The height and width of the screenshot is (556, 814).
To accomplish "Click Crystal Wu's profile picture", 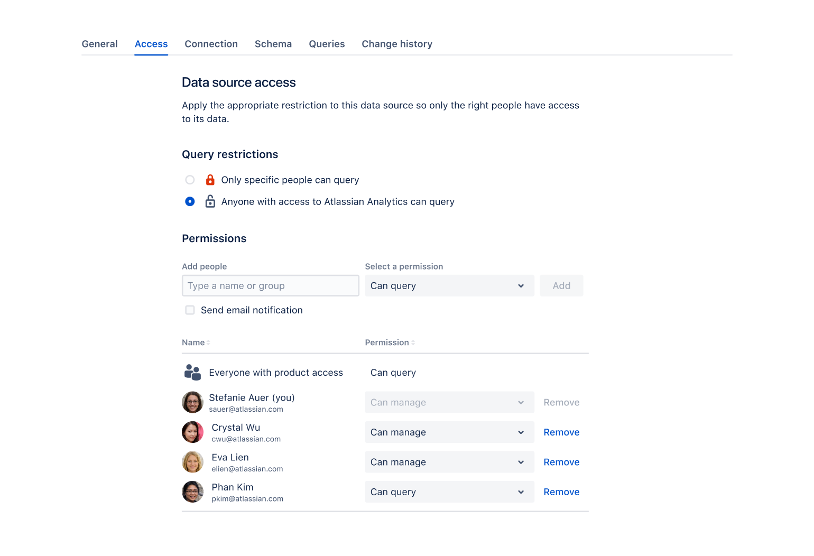I will [192, 432].
